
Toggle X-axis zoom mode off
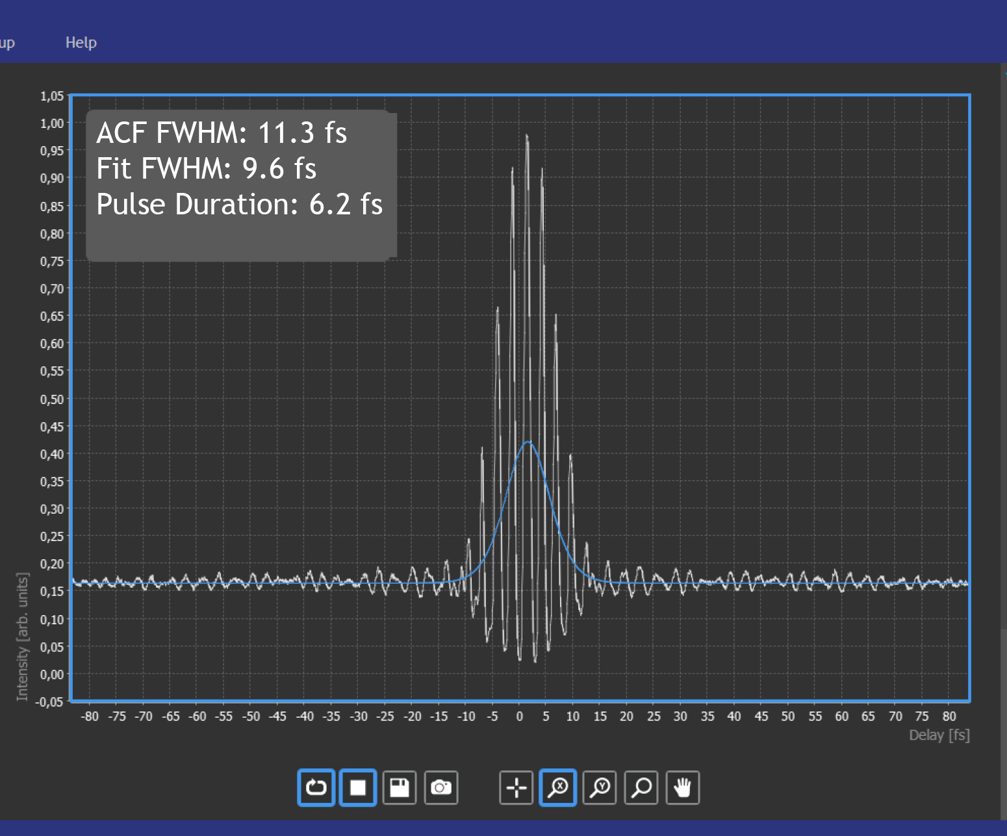[x=557, y=787]
